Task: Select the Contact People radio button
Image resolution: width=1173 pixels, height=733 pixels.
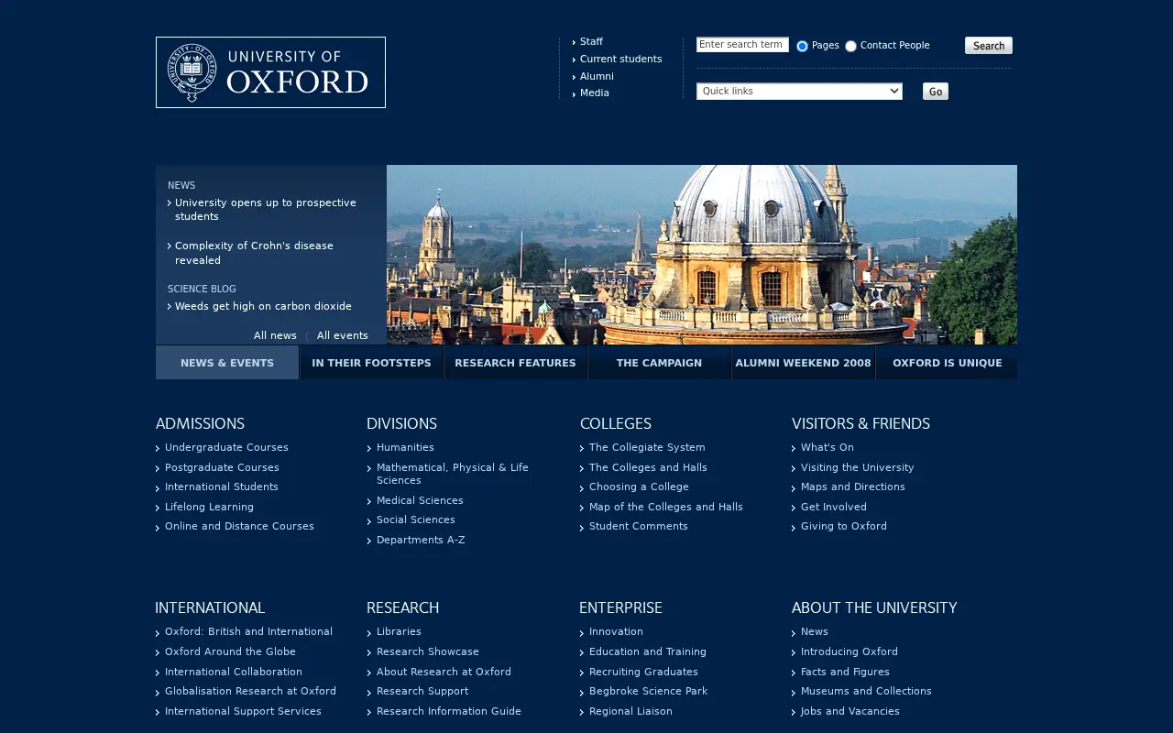Action: point(850,46)
